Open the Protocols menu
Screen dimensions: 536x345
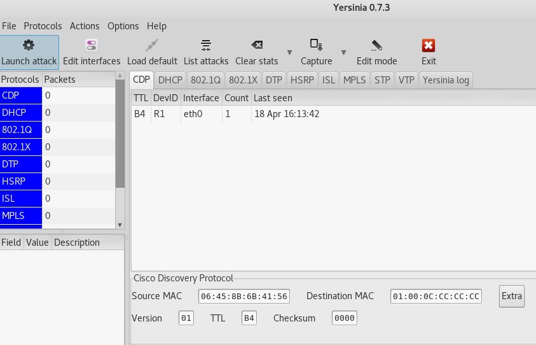43,26
